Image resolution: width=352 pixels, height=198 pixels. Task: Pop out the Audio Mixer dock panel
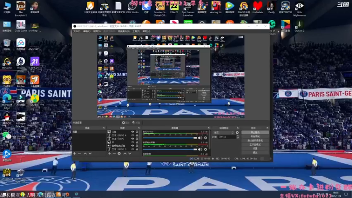209,128
